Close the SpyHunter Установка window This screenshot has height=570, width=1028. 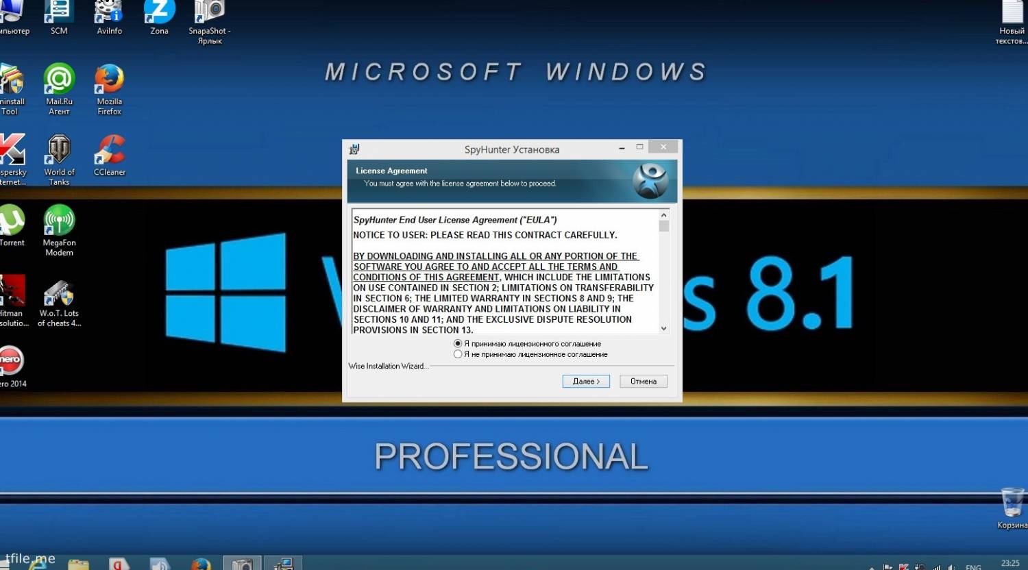tap(663, 147)
